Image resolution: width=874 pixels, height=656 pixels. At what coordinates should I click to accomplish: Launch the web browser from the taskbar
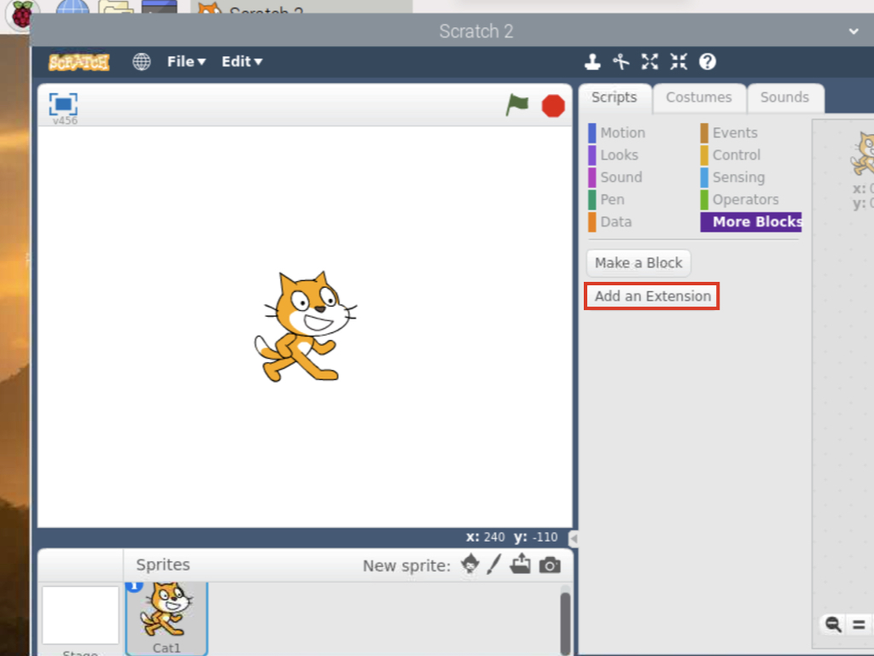[x=73, y=7]
